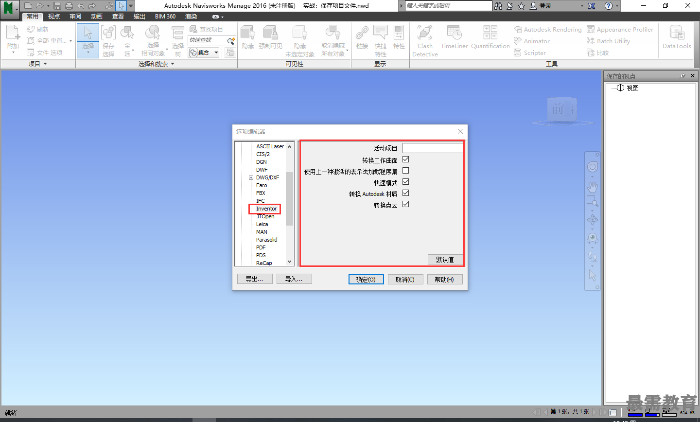Image resolution: width=700 pixels, height=422 pixels.
Task: Open the Scripter tool
Action: point(530,53)
